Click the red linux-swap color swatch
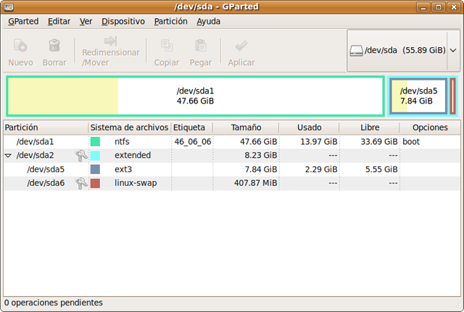 95,184
